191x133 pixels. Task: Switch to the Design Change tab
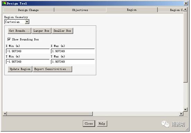[x=28, y=10]
